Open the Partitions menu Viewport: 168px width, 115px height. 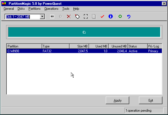34,9
